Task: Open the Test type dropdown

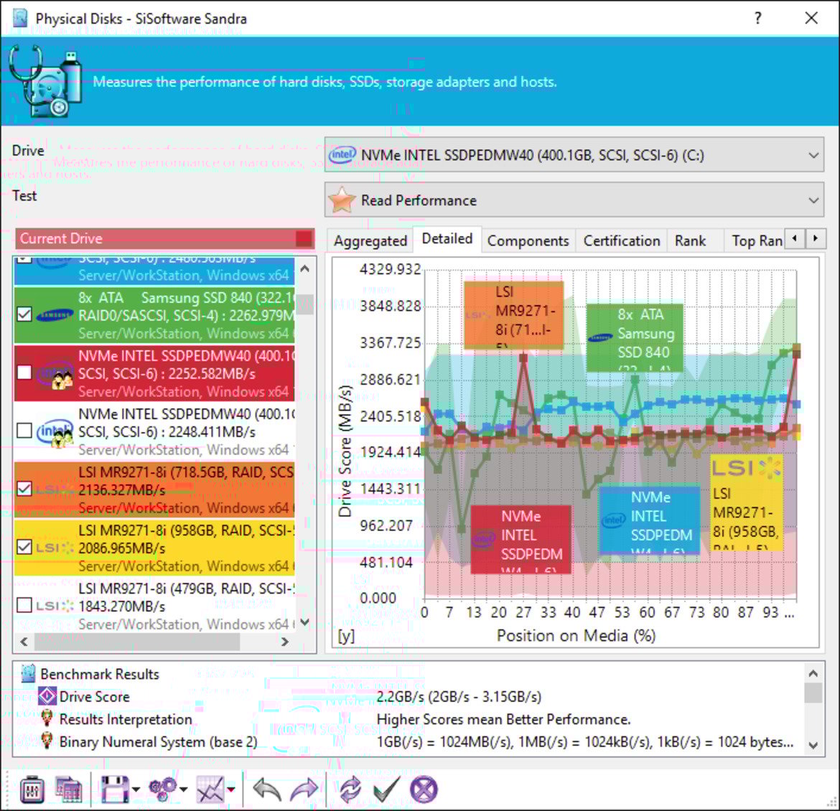Action: pyautogui.click(x=574, y=200)
